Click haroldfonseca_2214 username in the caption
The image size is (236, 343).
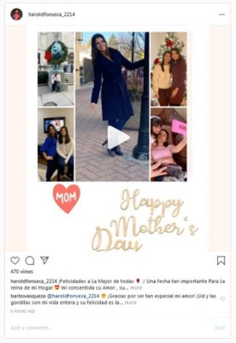click(34, 281)
